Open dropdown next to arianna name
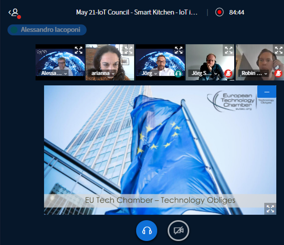284x245 pixels. point(113,74)
